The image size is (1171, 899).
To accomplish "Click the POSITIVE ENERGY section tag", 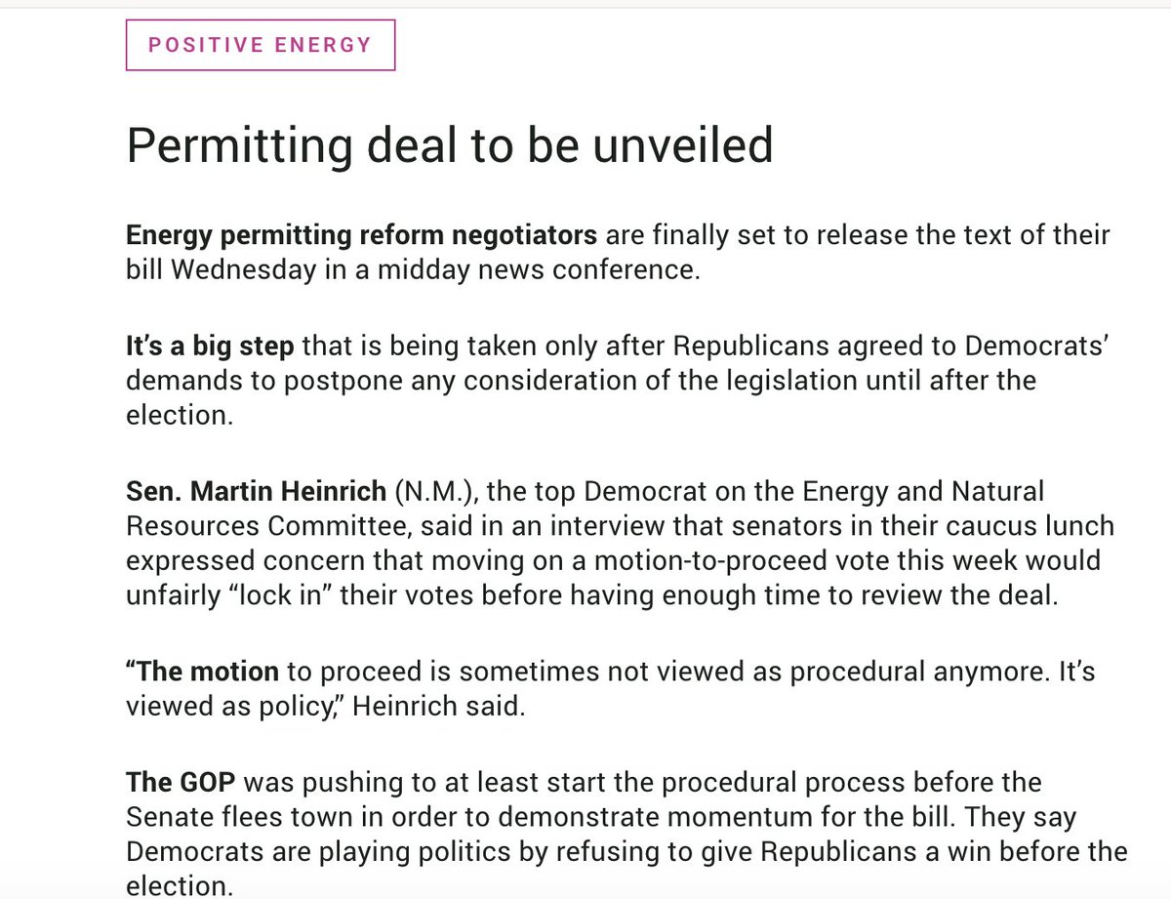I will [261, 44].
